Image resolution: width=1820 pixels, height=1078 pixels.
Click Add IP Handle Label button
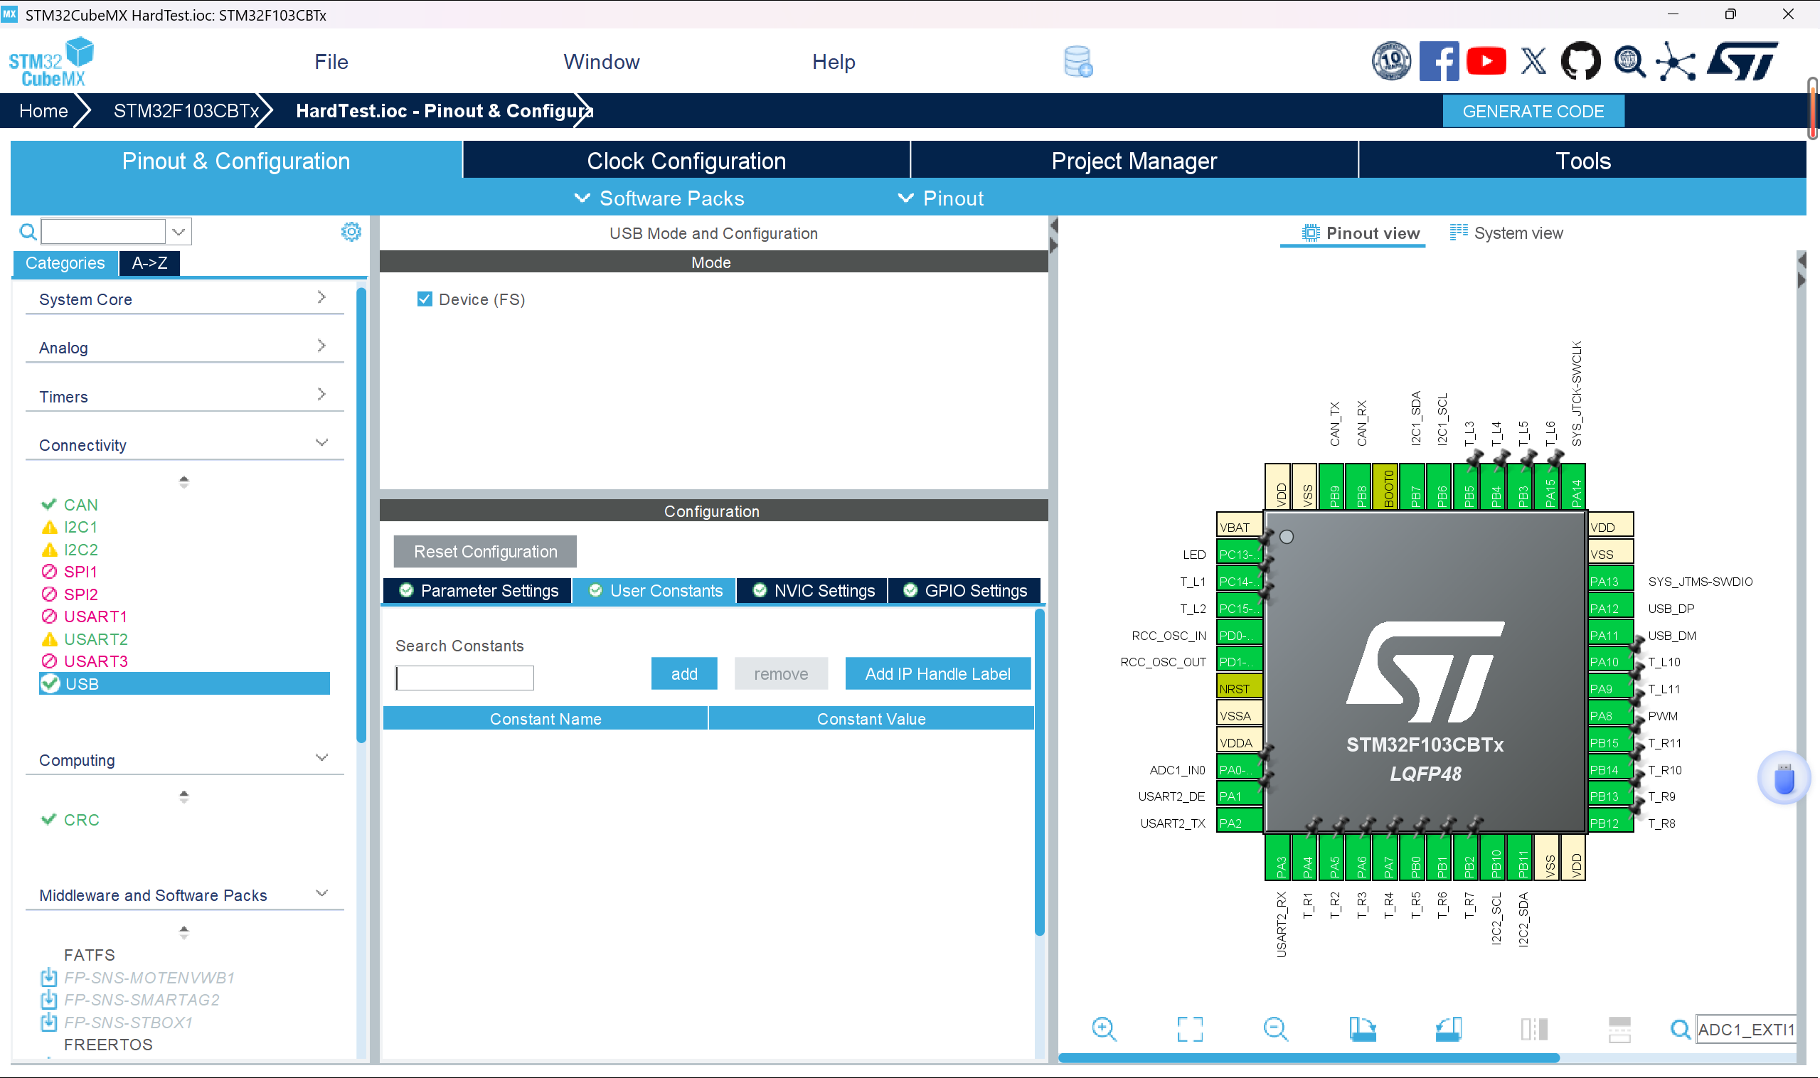pos(937,673)
